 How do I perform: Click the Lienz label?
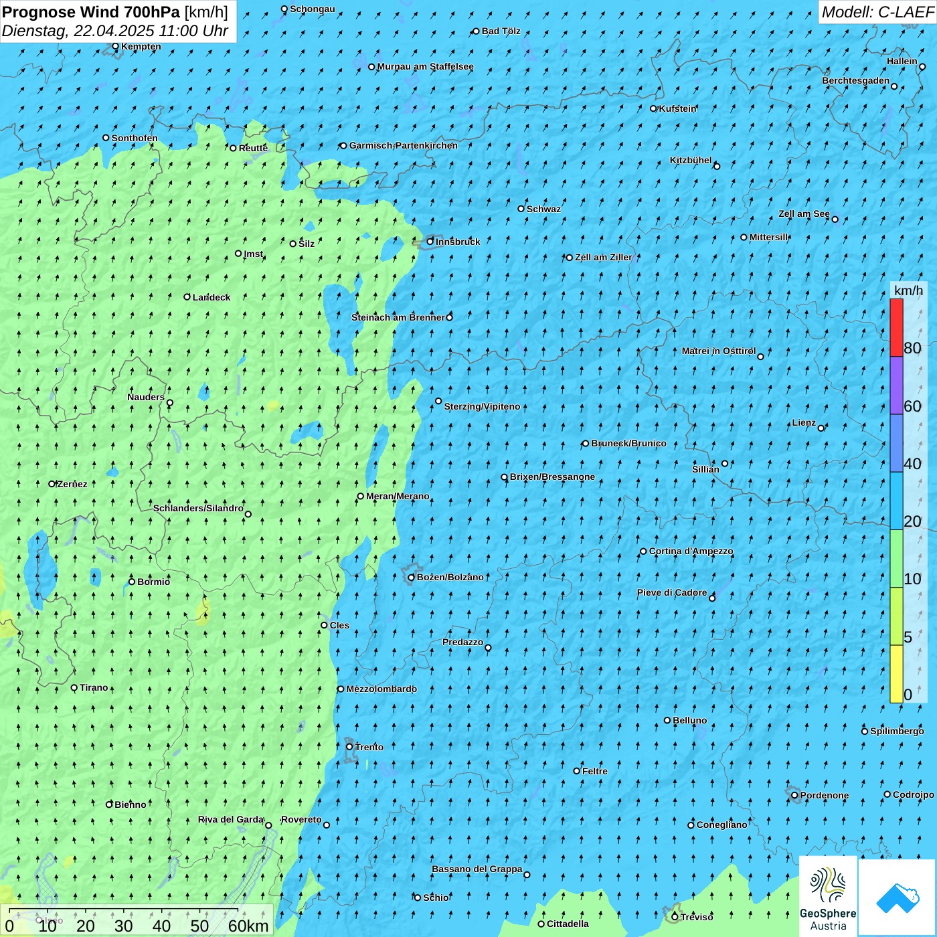point(804,422)
